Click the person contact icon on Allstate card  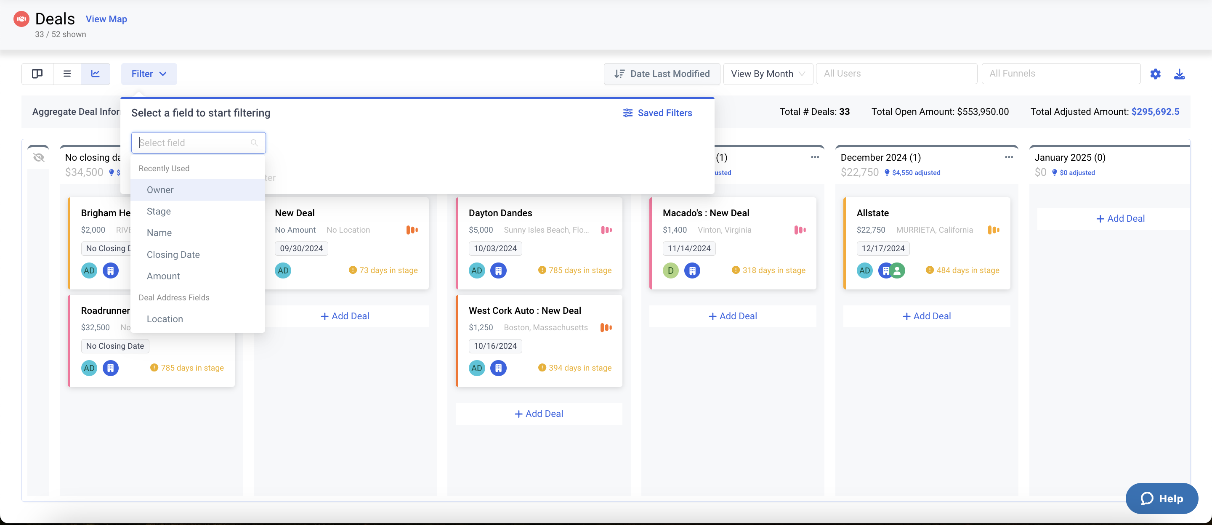(x=897, y=270)
